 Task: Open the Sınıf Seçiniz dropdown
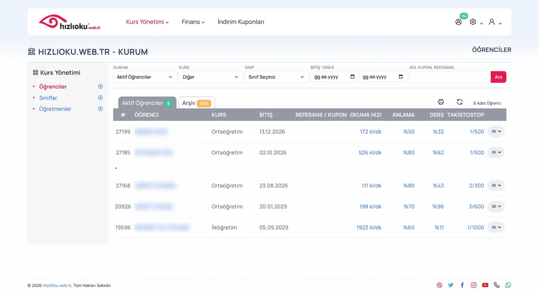[277, 77]
